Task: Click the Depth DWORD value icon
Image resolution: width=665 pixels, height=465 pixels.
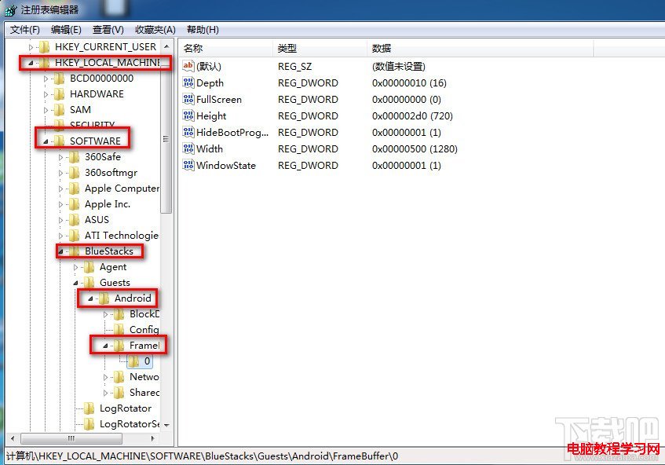Action: 188,82
